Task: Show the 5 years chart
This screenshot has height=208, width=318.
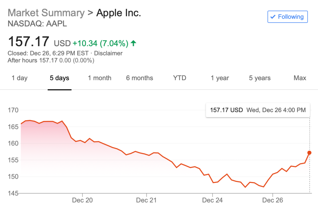Action: (260, 78)
